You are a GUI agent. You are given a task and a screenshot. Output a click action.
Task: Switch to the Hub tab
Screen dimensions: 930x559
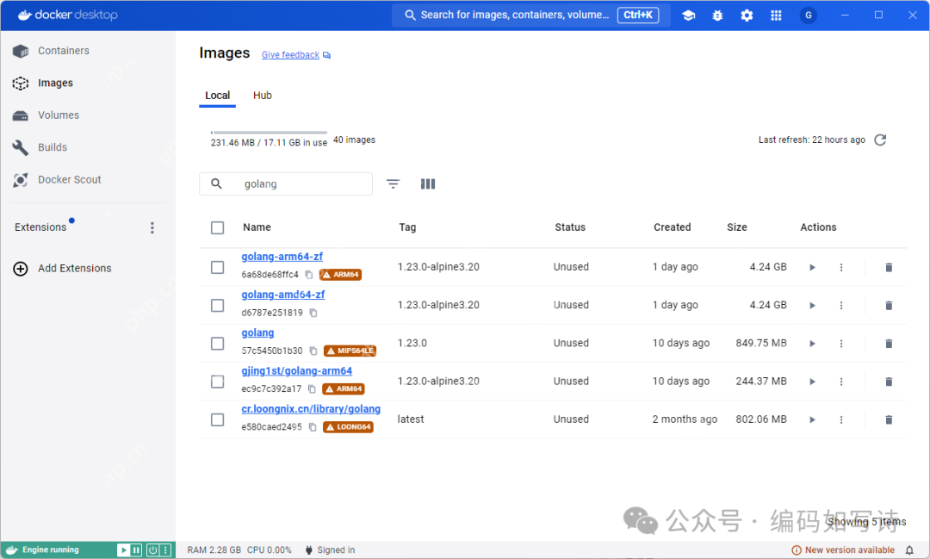click(x=263, y=96)
